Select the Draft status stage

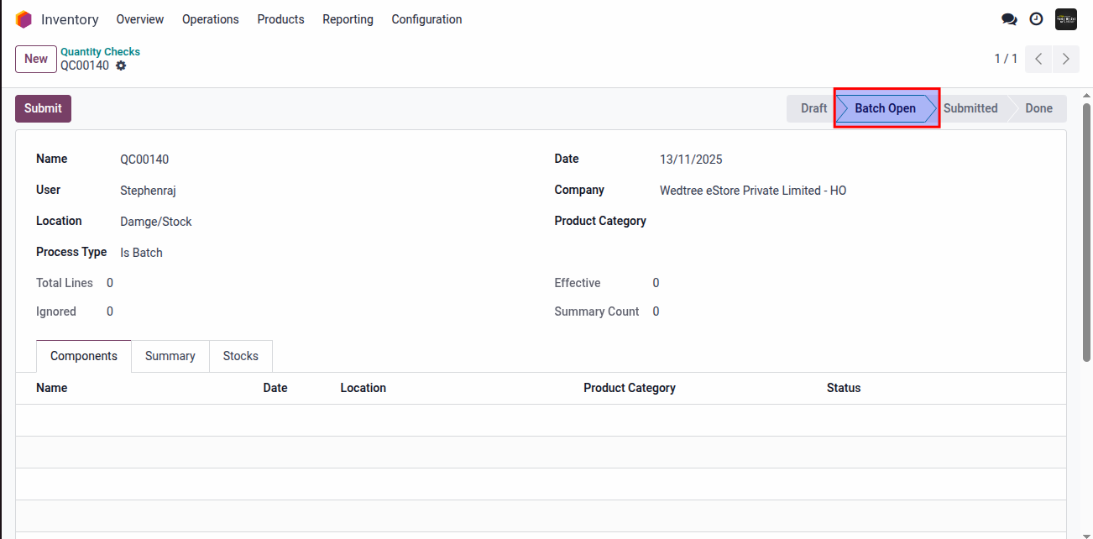813,108
